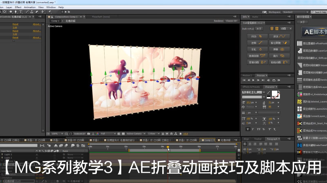
Task: Jump to first frame in Preview
Action: pos(244,80)
